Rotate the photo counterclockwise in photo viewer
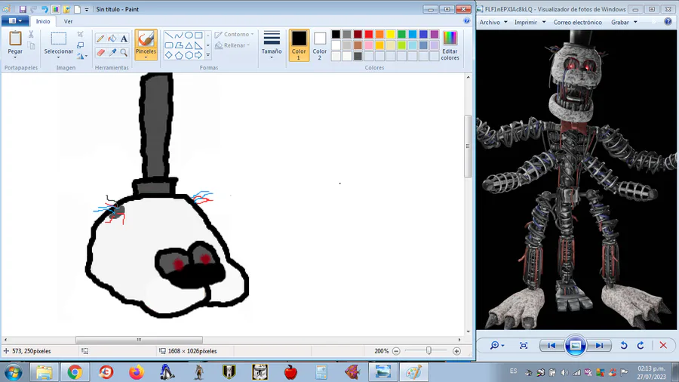The height and width of the screenshot is (382, 679). 624,345
